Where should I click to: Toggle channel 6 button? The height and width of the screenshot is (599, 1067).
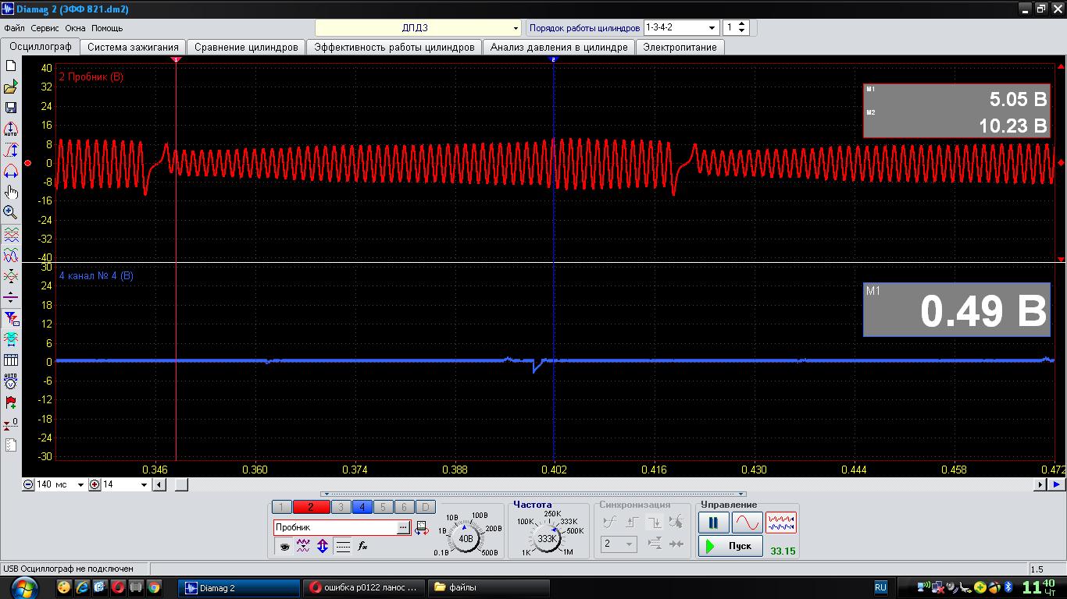point(404,507)
